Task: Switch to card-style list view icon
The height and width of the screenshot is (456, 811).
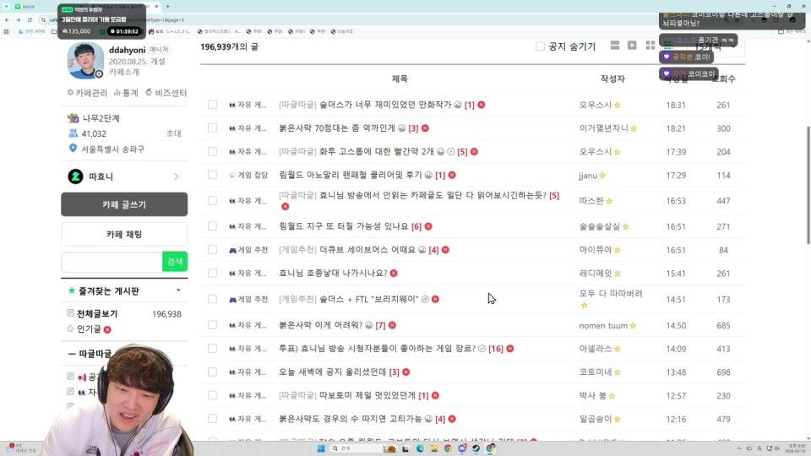Action: pyautogui.click(x=615, y=46)
